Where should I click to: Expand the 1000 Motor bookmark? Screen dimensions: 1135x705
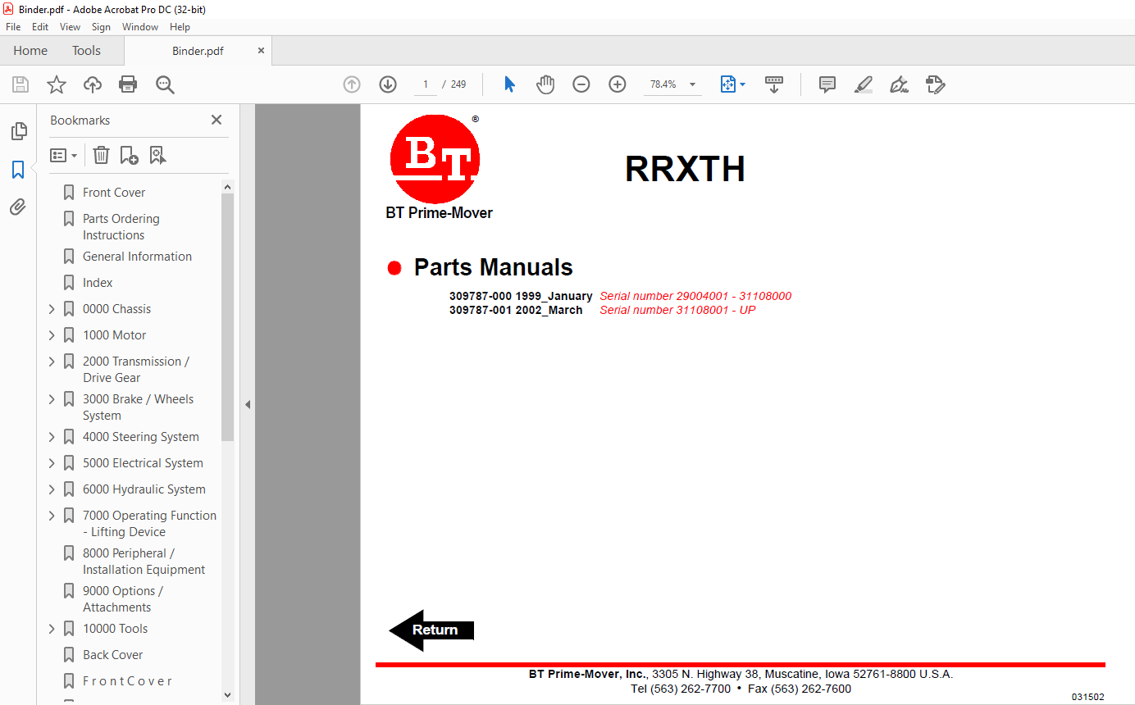[52, 335]
